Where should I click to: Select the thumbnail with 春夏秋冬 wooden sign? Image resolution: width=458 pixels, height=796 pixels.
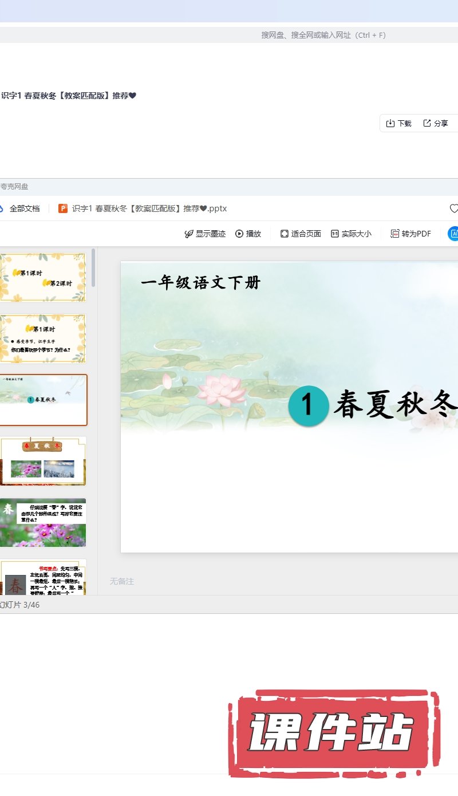43,461
